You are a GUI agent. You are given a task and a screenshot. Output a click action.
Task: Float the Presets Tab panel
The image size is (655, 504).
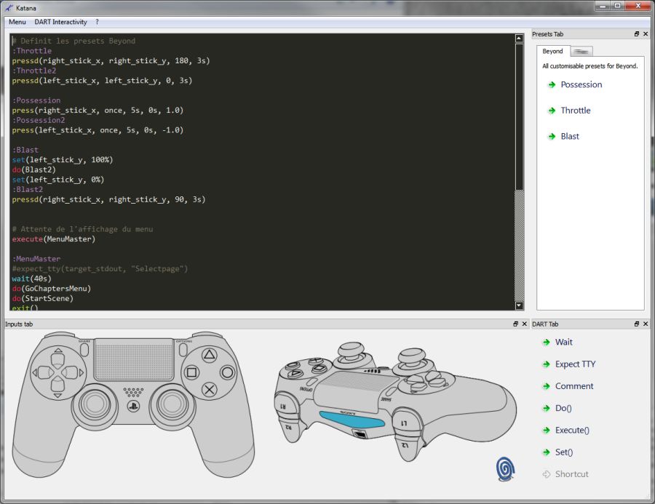pos(637,34)
